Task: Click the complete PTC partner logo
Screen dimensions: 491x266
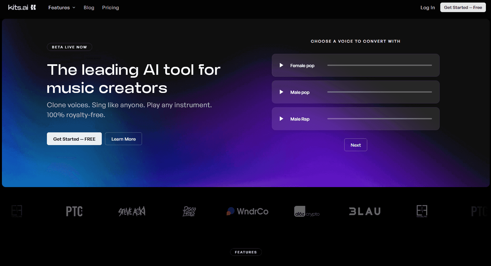Action: (x=74, y=211)
